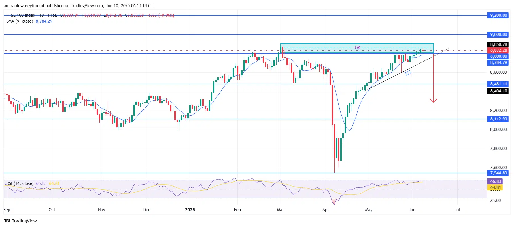
Task: Click the Mar label on the time axis
Action: pos(280,210)
